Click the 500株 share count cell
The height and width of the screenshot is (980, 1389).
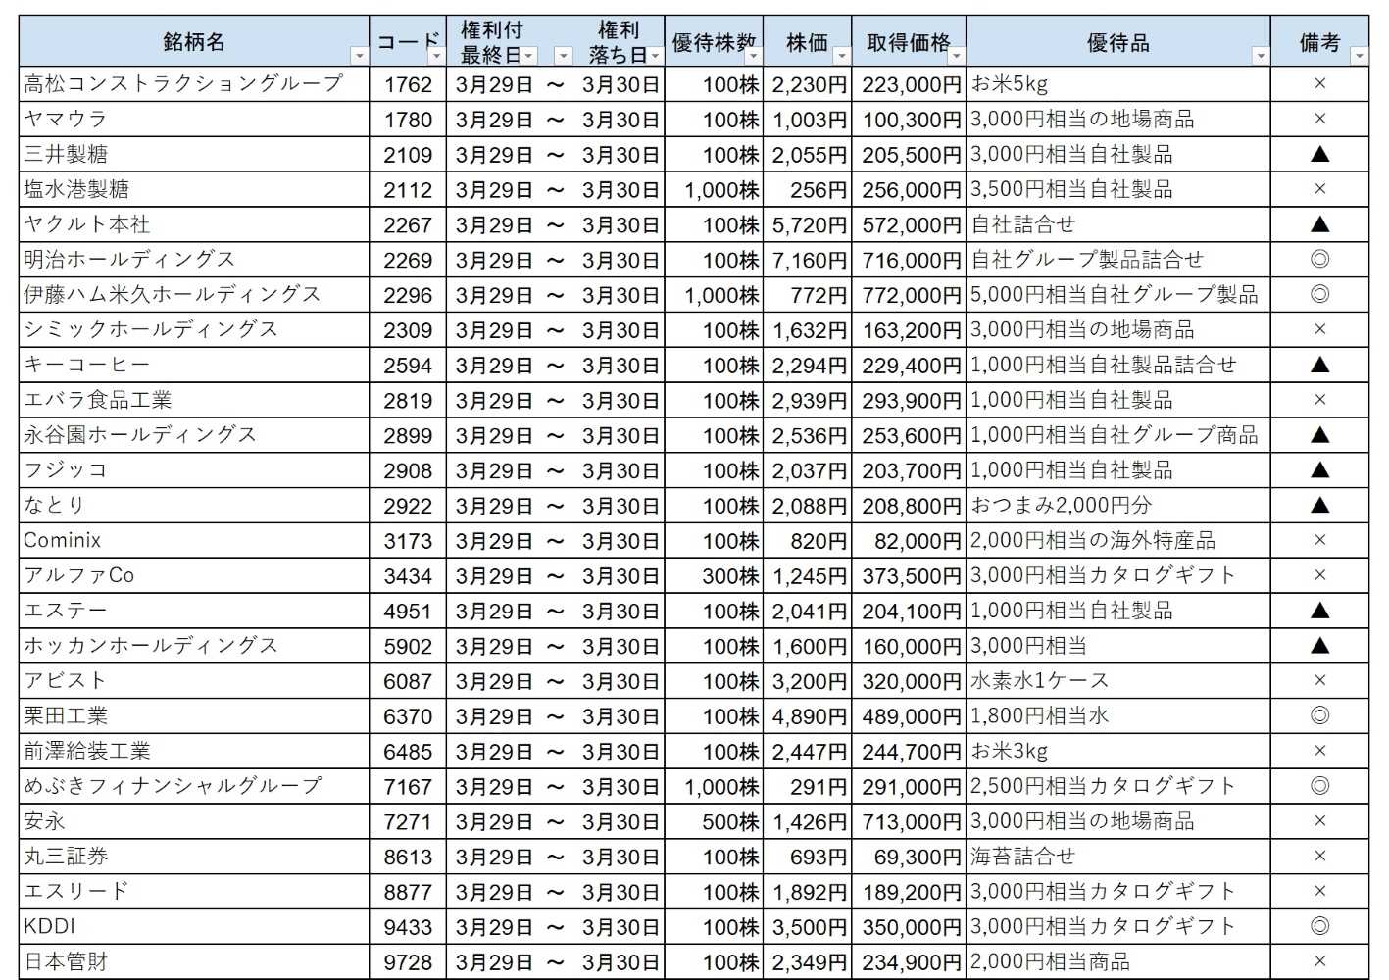714,821
